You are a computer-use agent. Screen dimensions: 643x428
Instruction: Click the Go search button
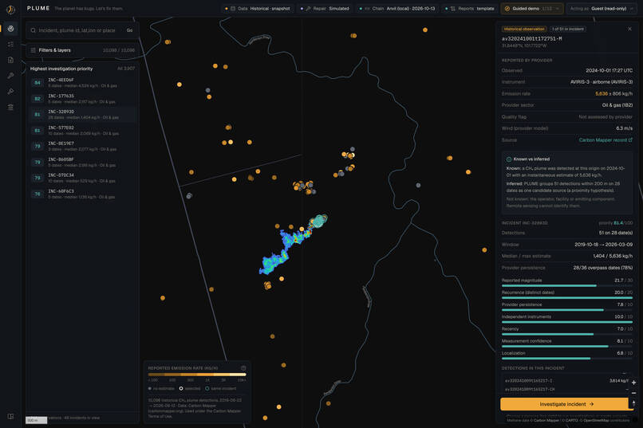(129, 30)
